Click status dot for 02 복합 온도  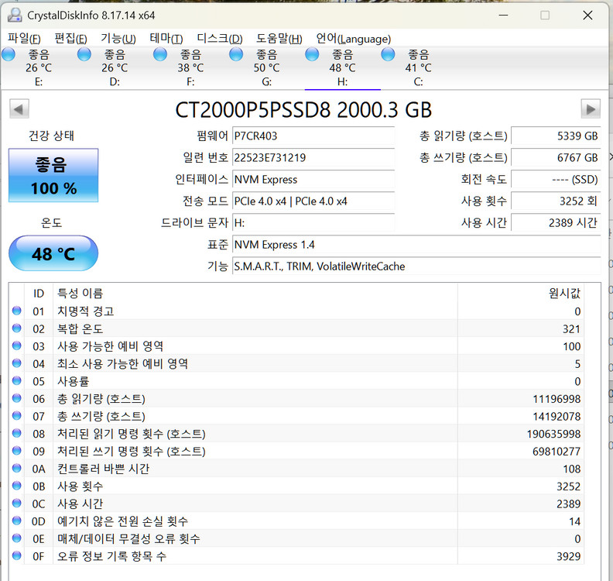(16, 328)
